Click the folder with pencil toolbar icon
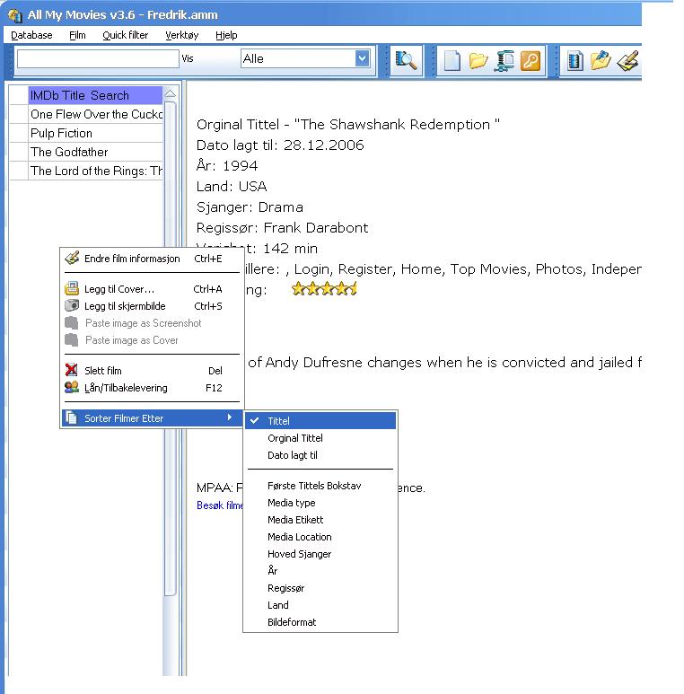684x694 pixels. click(601, 61)
